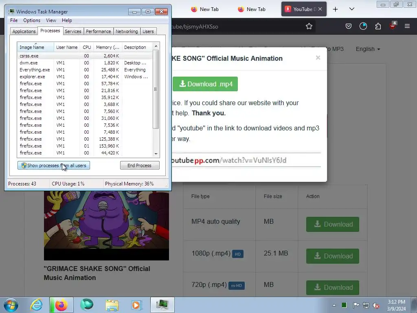The width and height of the screenshot is (417, 313).
Task: Open the green globe browser taskbar icon
Action: [x=87, y=305]
